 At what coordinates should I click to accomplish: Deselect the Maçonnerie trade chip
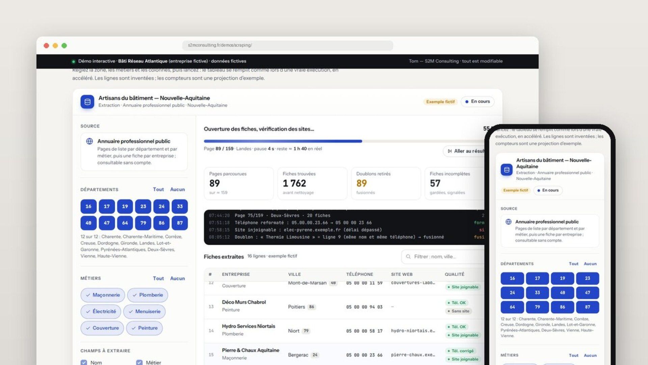click(103, 295)
